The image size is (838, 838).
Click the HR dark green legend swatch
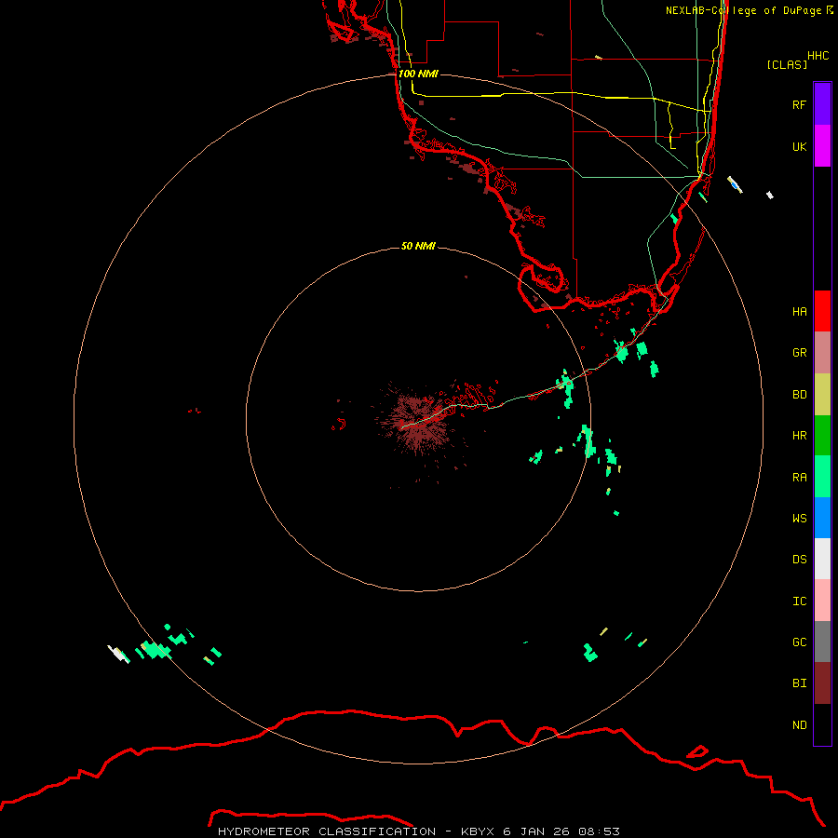point(822,436)
